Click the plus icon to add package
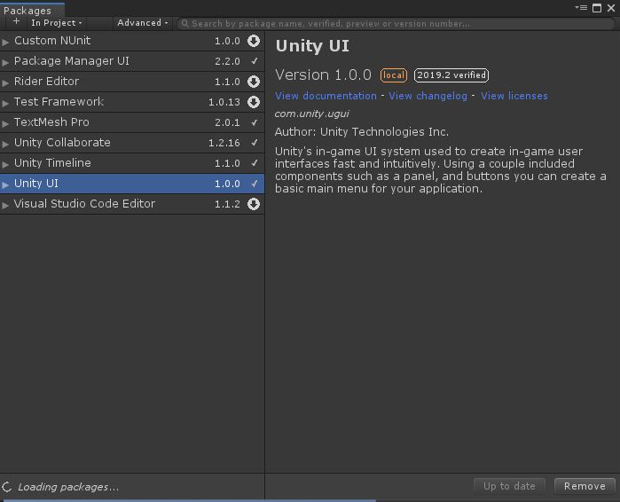The image size is (620, 502). point(16,22)
